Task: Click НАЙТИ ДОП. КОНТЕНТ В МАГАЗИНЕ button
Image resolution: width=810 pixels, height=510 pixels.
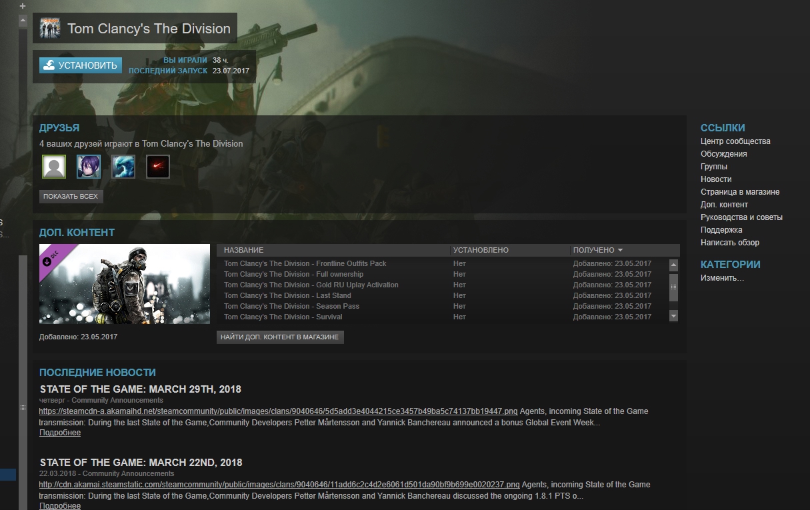Action: [x=280, y=337]
